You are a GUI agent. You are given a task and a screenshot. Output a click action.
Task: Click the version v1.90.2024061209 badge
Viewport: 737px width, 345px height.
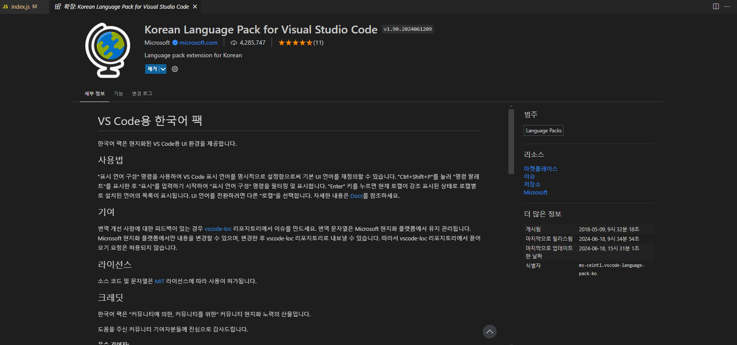pos(408,29)
